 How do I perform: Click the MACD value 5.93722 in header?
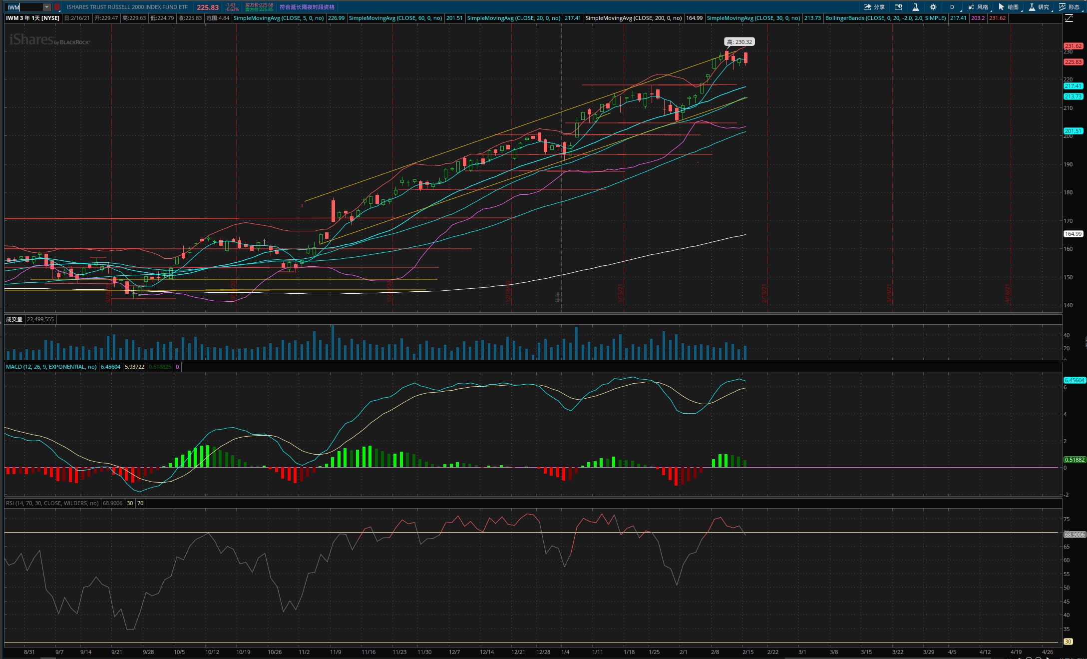point(134,367)
